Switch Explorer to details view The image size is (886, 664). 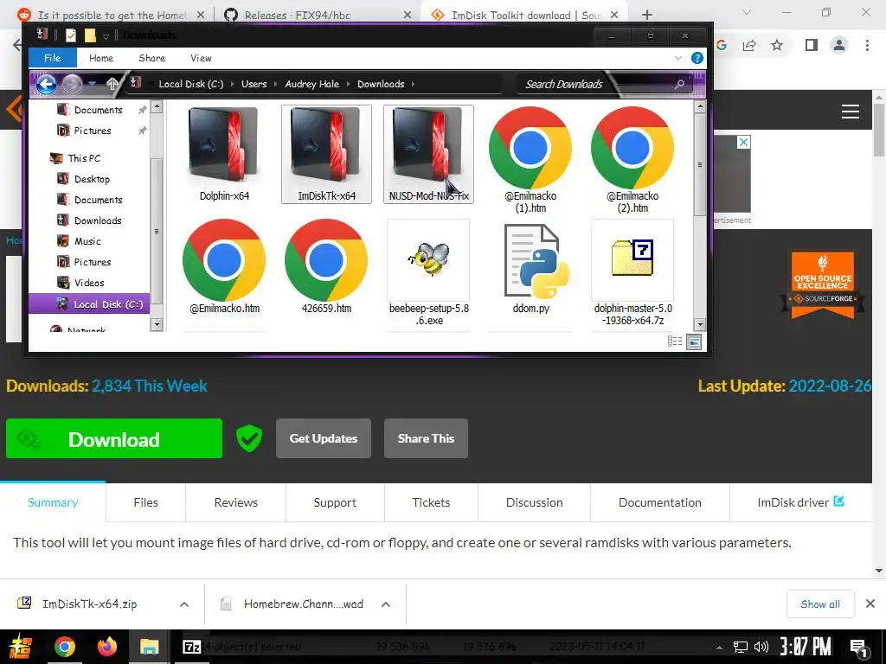click(x=675, y=341)
